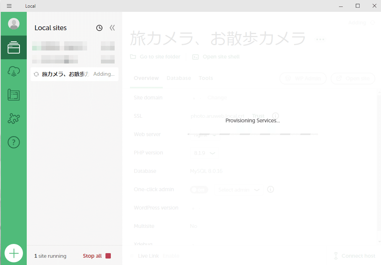Switch to the Tools tab
The image size is (381, 265).
(x=206, y=78)
